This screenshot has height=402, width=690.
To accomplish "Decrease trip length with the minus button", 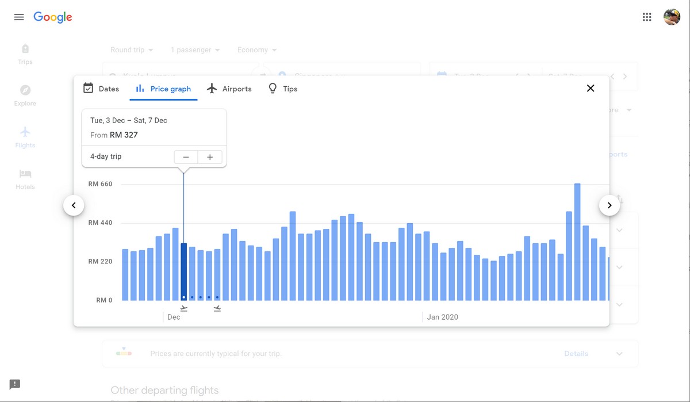I will tap(186, 157).
